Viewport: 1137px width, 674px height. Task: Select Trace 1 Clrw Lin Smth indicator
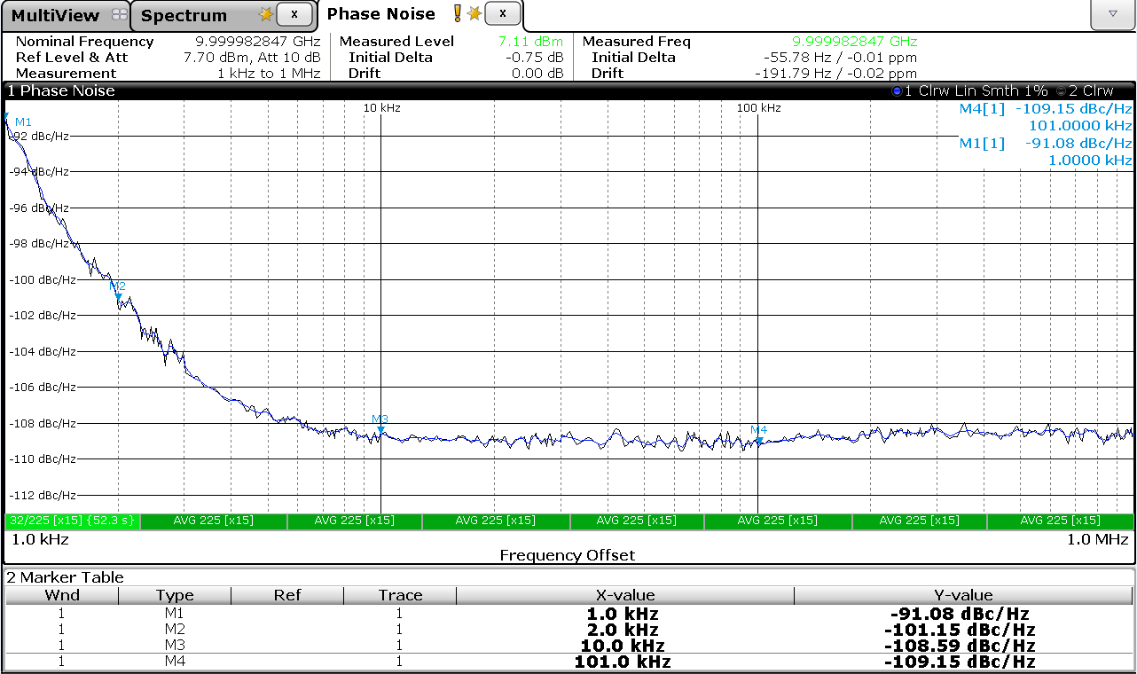coord(970,90)
